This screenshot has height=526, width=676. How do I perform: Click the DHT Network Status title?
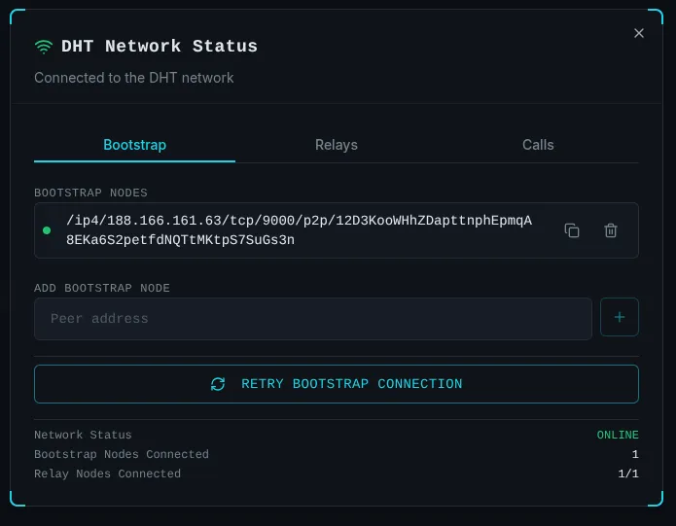(x=160, y=47)
